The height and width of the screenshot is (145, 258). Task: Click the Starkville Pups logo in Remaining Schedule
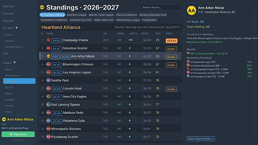[188, 61]
